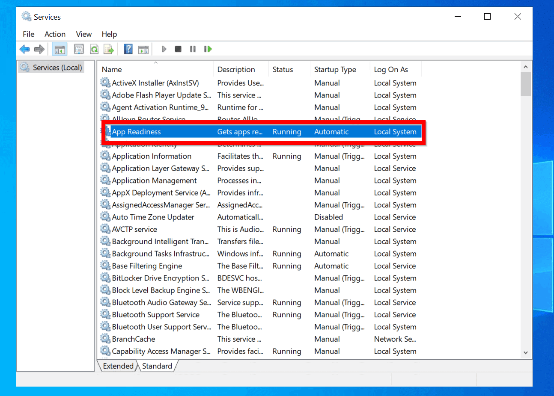Switch to the Extended tab
The image size is (554, 396).
pos(118,366)
